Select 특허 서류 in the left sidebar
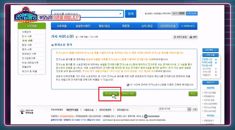 [27, 49]
